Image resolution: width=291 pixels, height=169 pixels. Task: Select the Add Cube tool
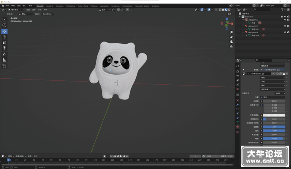4,66
